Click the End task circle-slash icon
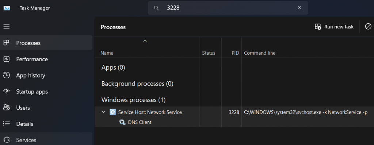The width and height of the screenshot is (374, 145). pyautogui.click(x=368, y=27)
